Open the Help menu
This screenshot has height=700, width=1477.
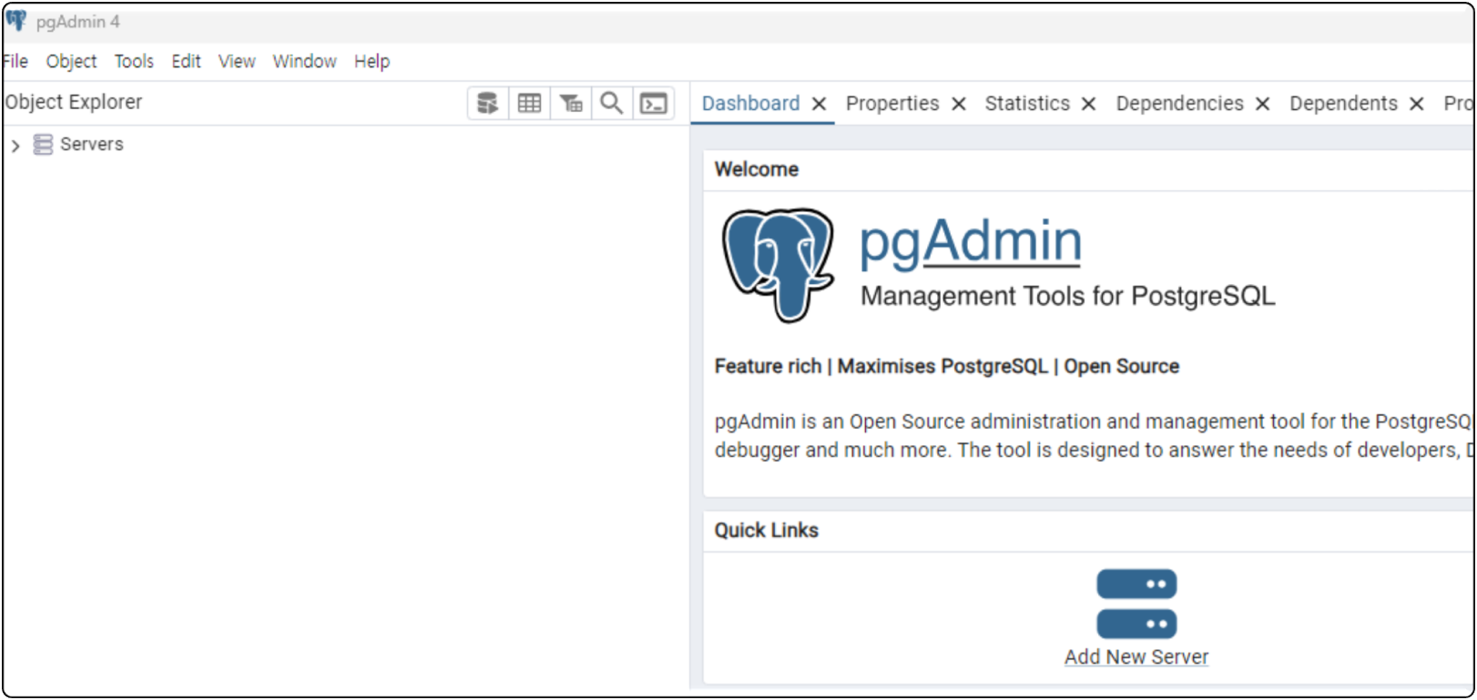point(372,61)
